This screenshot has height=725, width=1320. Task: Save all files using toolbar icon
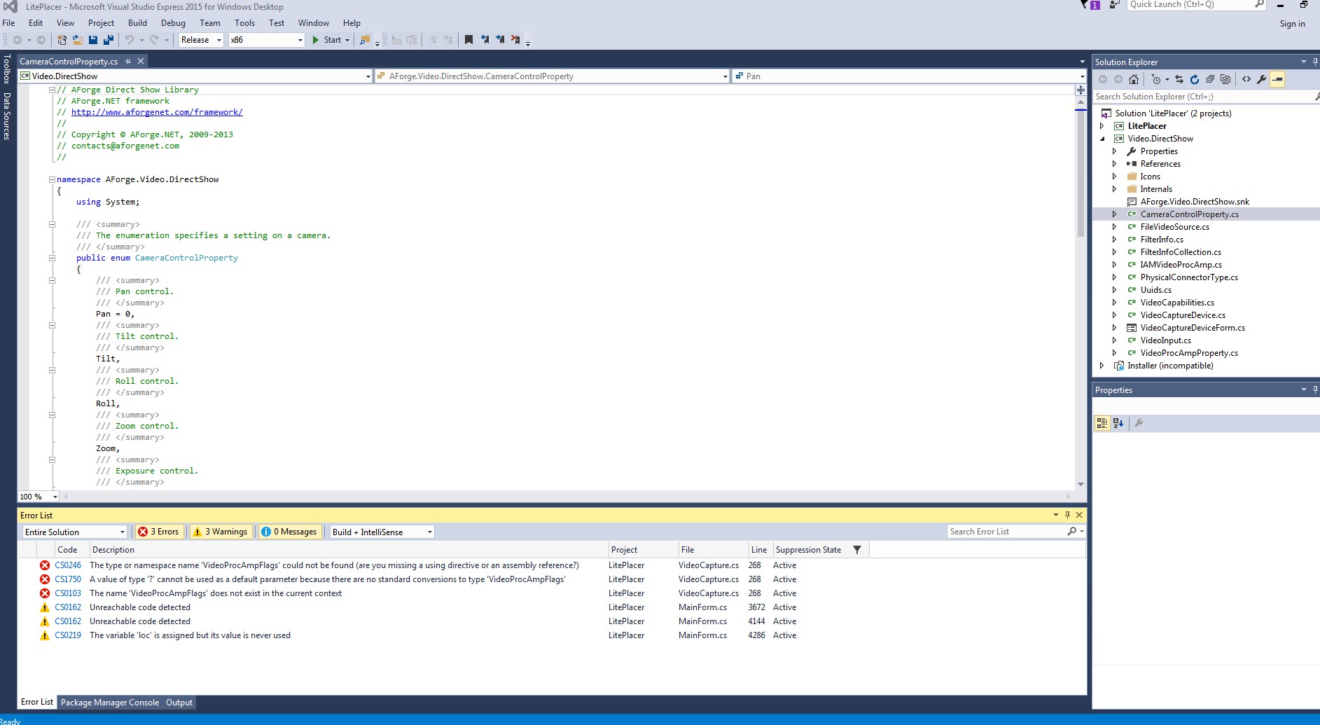coord(108,40)
